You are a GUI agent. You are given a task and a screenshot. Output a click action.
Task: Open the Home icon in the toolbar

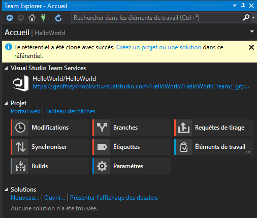(x=32, y=18)
